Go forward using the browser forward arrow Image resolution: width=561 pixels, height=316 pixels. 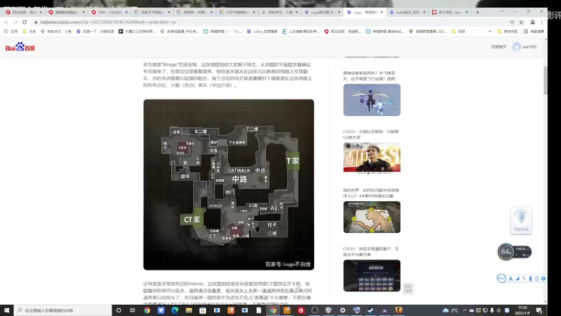15,22
